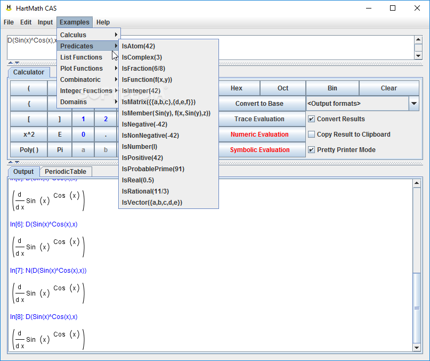Click the digit 1 key
Viewport: 430px width, 361px height.
[83, 119]
